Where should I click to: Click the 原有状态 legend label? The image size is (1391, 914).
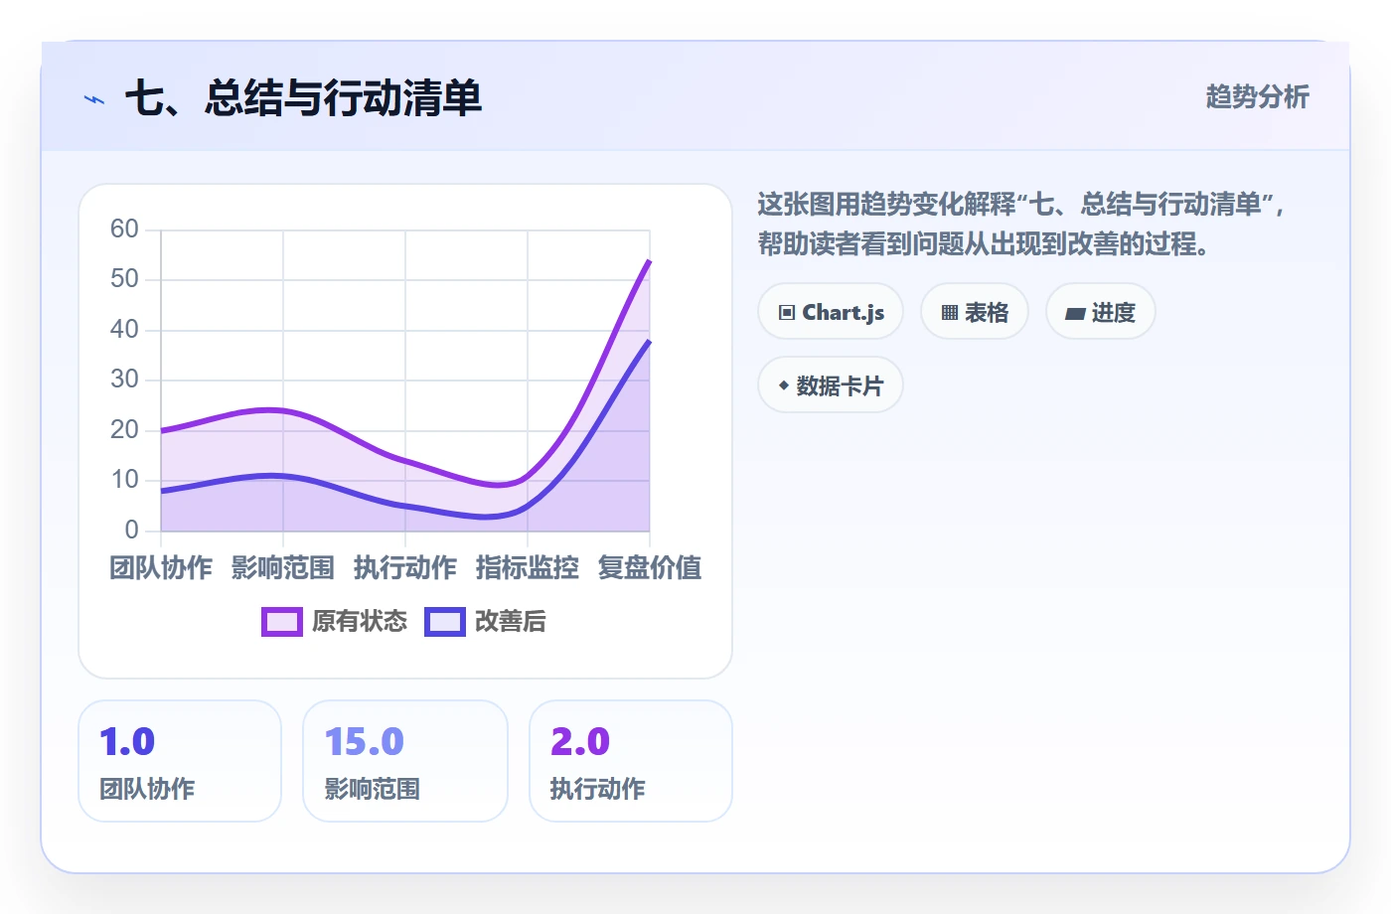(360, 622)
